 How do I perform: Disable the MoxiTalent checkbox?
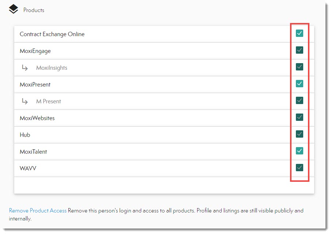coord(300,151)
